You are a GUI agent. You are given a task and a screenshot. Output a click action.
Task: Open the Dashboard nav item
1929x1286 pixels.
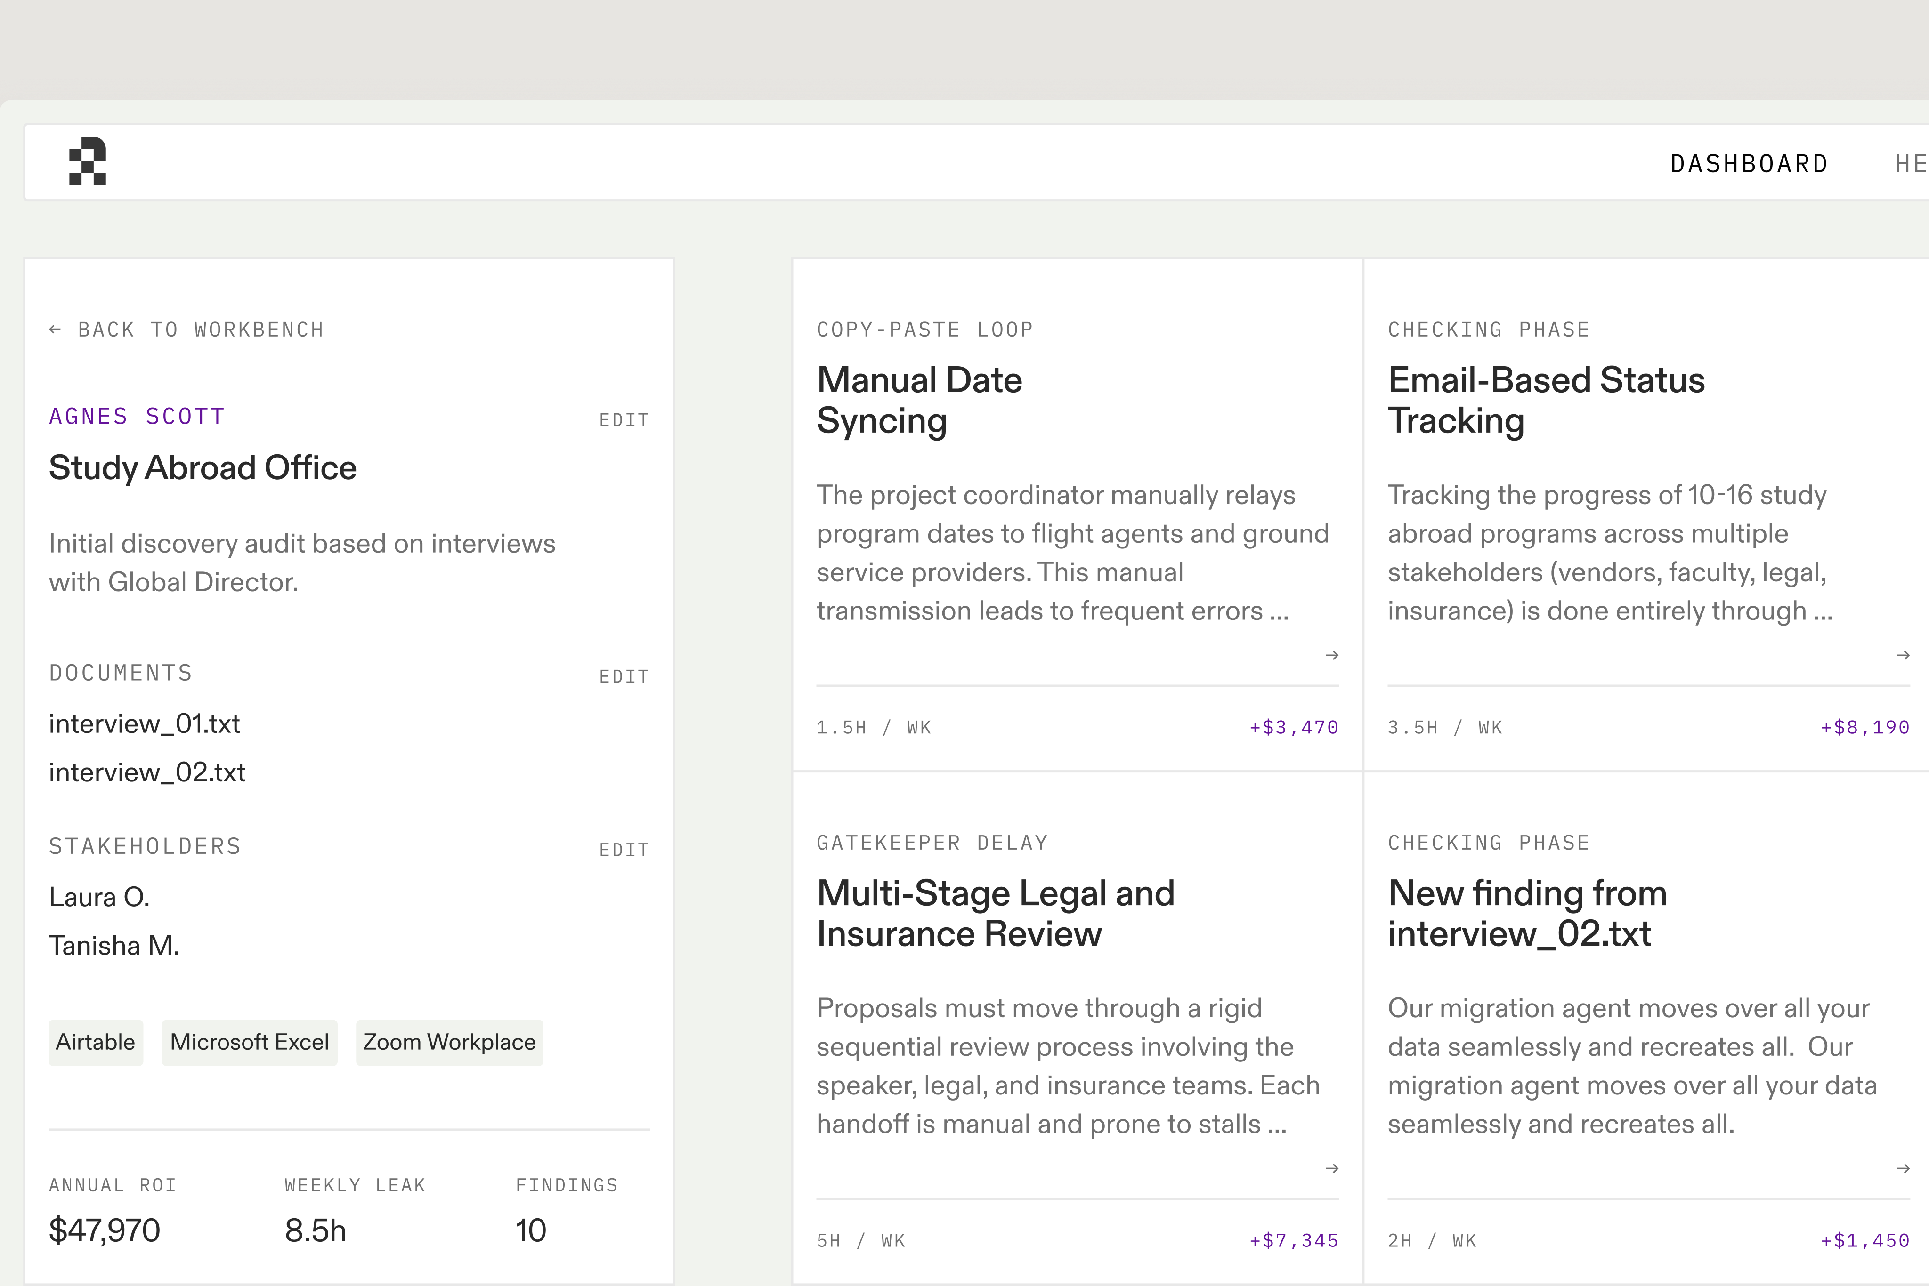pos(1749,164)
